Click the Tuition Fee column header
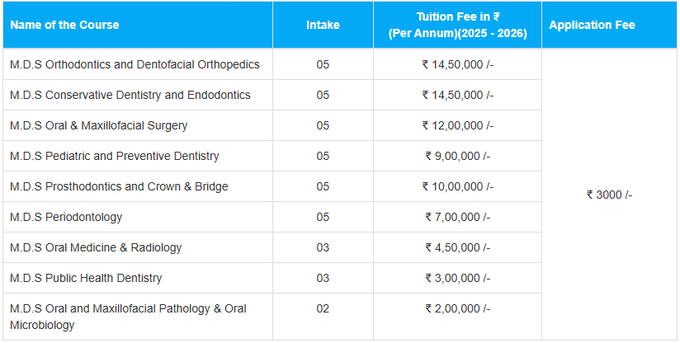 [457, 25]
